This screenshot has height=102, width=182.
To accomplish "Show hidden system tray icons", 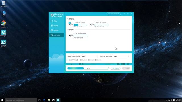I will click(x=167, y=100).
